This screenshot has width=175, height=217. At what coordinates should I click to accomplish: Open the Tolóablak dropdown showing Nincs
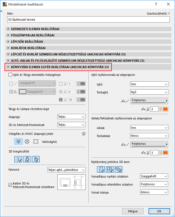click(x=149, y=136)
